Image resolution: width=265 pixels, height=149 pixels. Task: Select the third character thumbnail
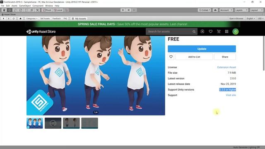71,123
